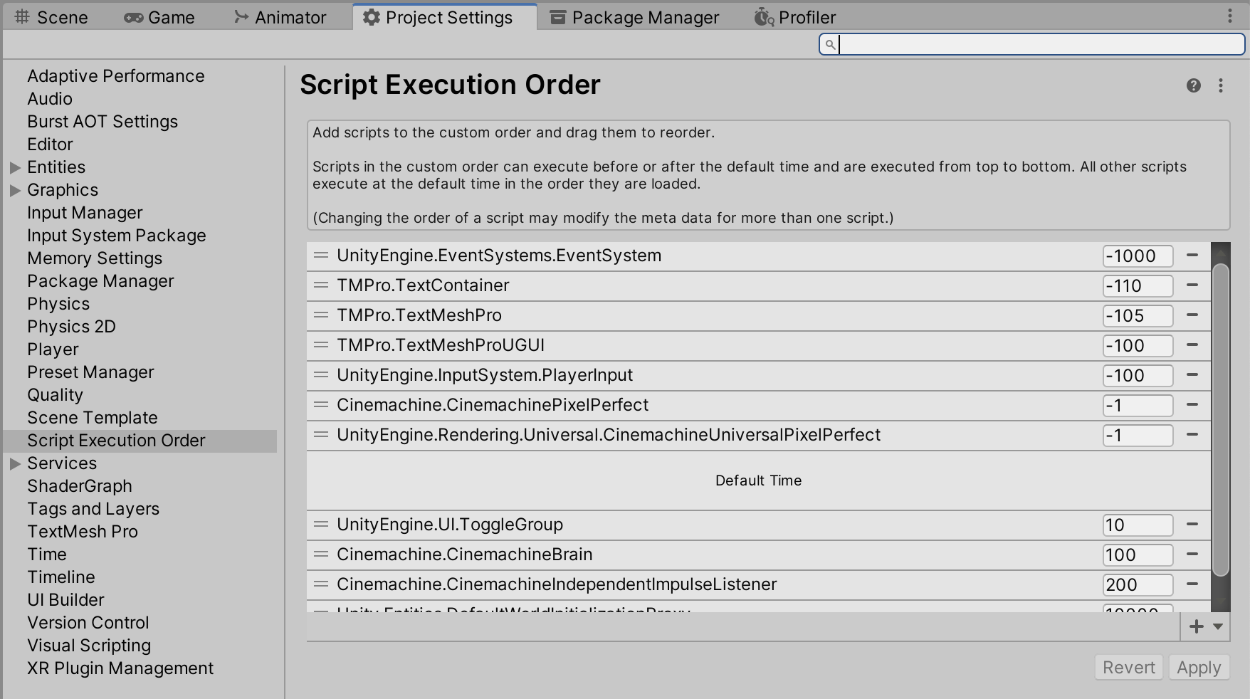This screenshot has width=1250, height=699.
Task: Remove PlayerInput script with minus icon
Action: (1192, 374)
